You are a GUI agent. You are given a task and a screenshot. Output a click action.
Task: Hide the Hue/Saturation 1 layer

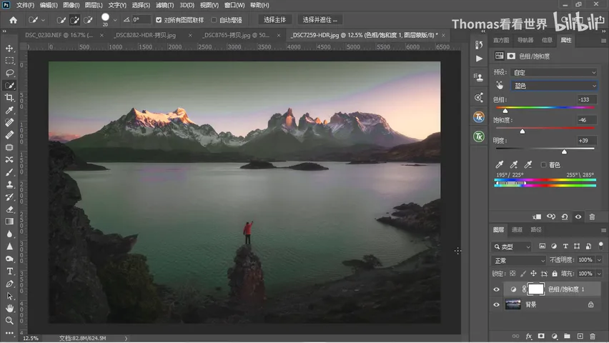[x=496, y=289]
